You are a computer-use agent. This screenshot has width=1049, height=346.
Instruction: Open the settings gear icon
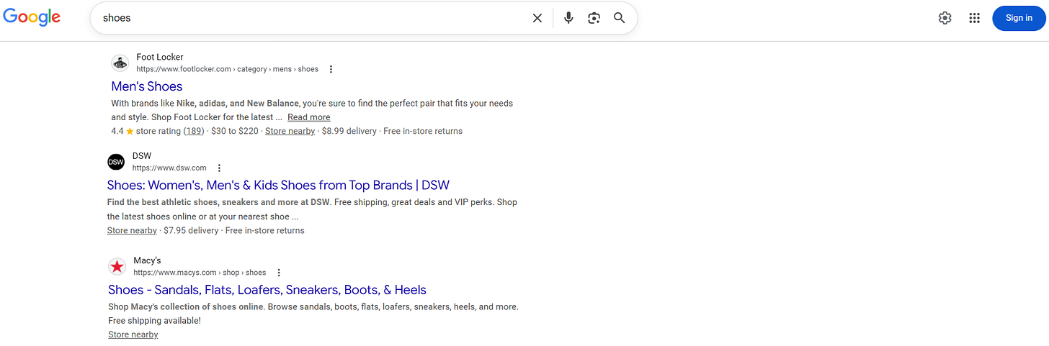[x=945, y=18]
